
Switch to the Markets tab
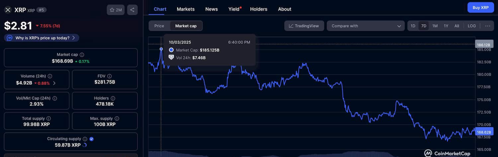[x=186, y=9]
